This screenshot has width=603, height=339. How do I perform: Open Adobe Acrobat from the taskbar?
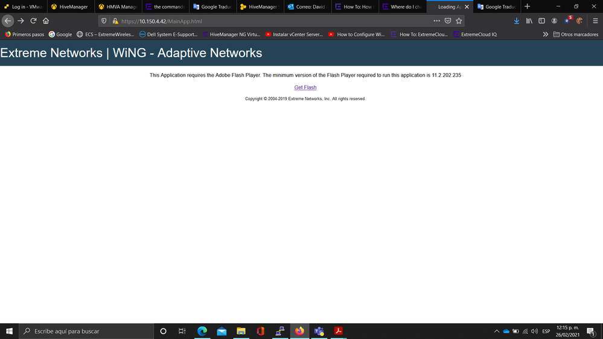339,331
